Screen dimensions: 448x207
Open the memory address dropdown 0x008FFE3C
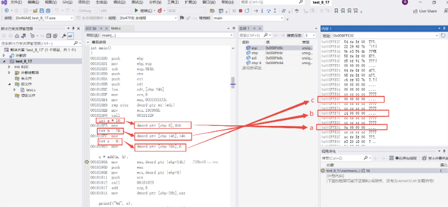tap(385, 36)
